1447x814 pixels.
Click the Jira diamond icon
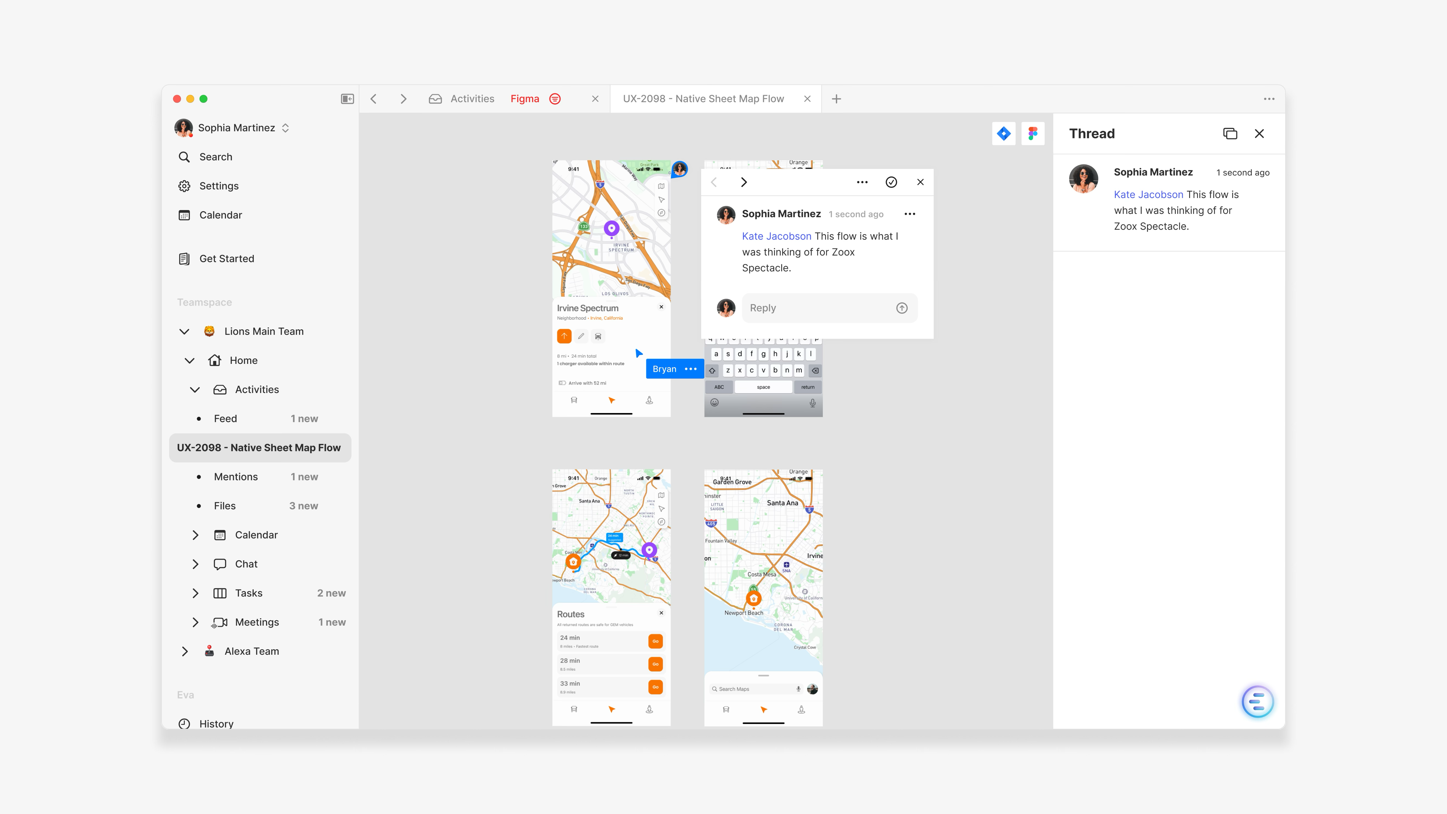[x=1003, y=134]
